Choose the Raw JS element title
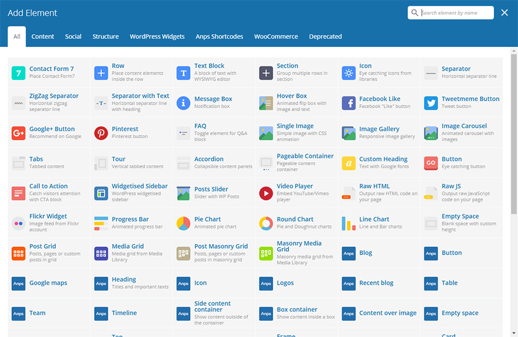 (451, 186)
